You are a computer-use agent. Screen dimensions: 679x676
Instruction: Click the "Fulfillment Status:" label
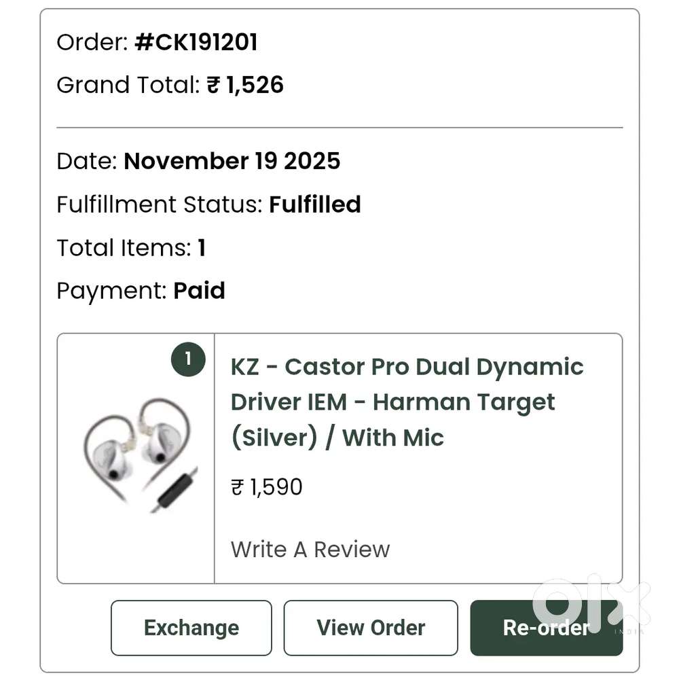point(160,204)
